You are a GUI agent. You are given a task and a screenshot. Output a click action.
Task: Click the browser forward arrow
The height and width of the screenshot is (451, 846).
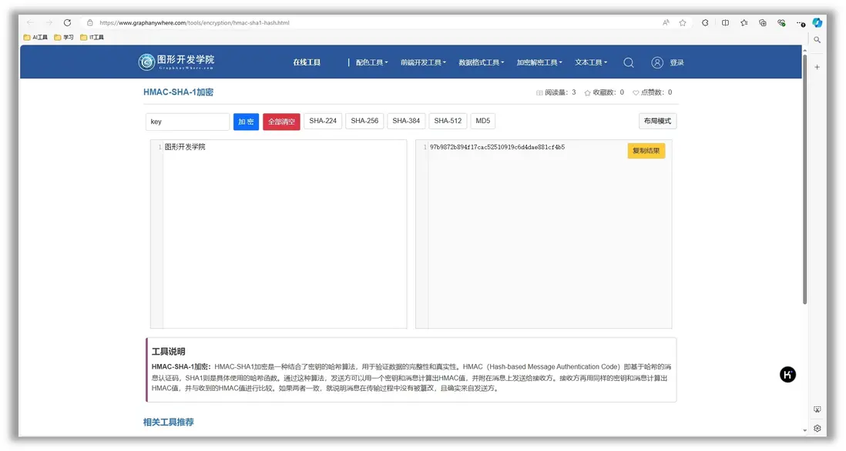click(x=49, y=22)
